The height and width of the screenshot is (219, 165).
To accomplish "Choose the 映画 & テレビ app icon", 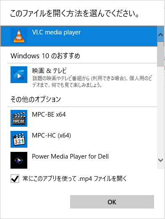I will (19, 75).
